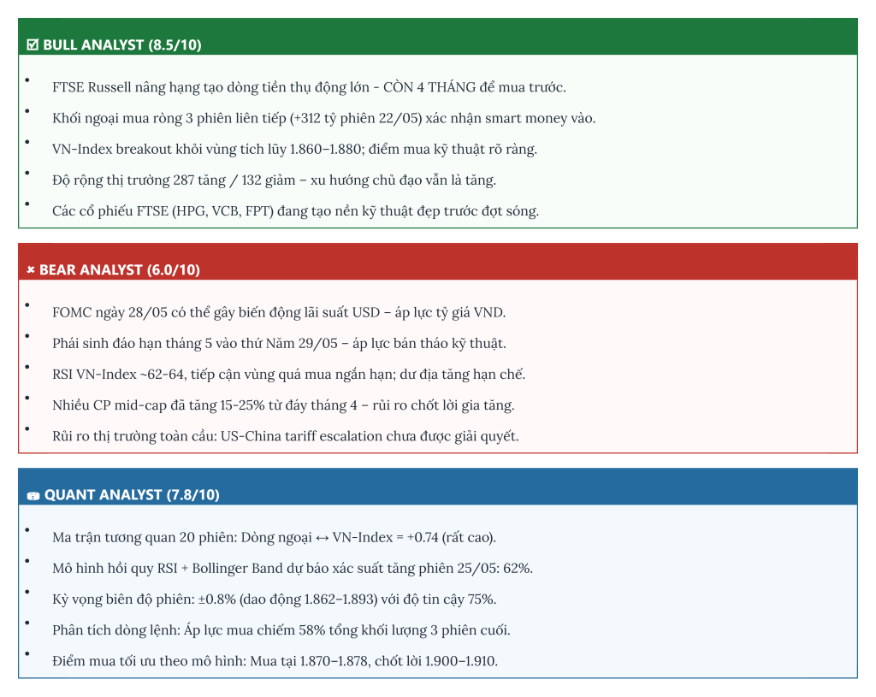The image size is (876, 697).
Task: Click the FTSE Russell nâng hạng bullet line
Action: click(x=309, y=87)
